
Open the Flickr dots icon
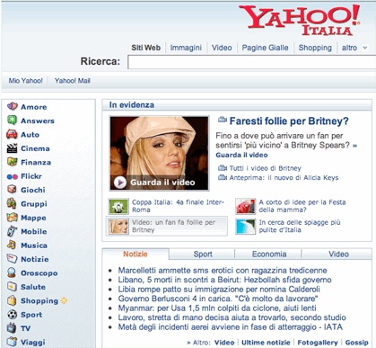pos(12,176)
